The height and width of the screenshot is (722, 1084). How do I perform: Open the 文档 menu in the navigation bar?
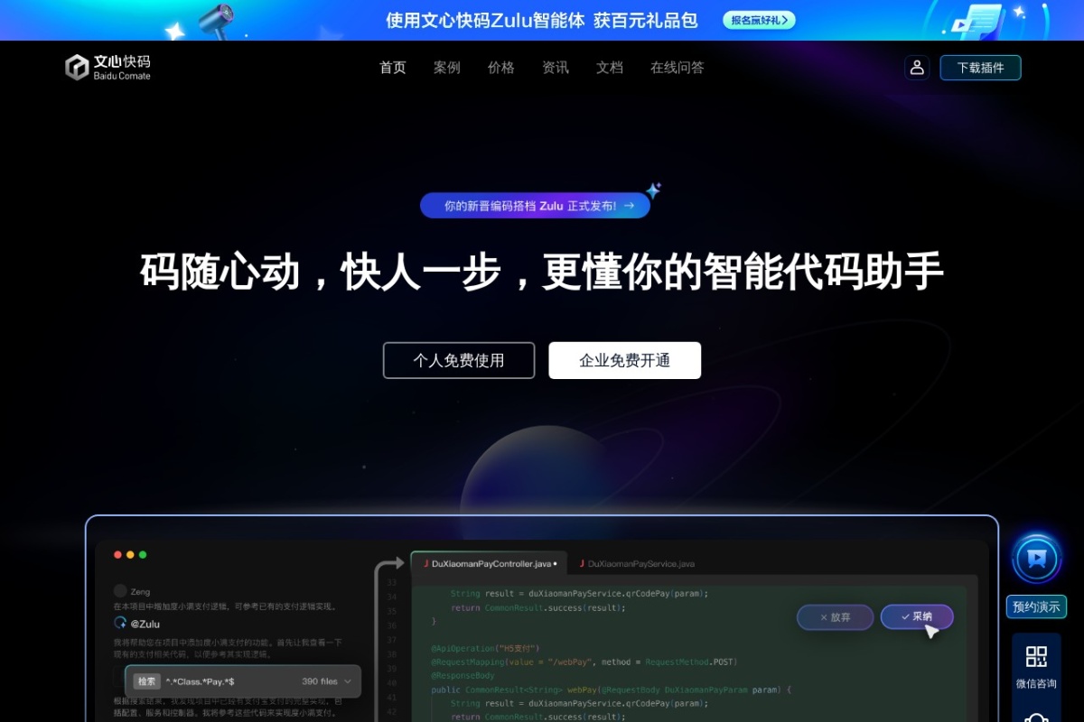coord(609,67)
